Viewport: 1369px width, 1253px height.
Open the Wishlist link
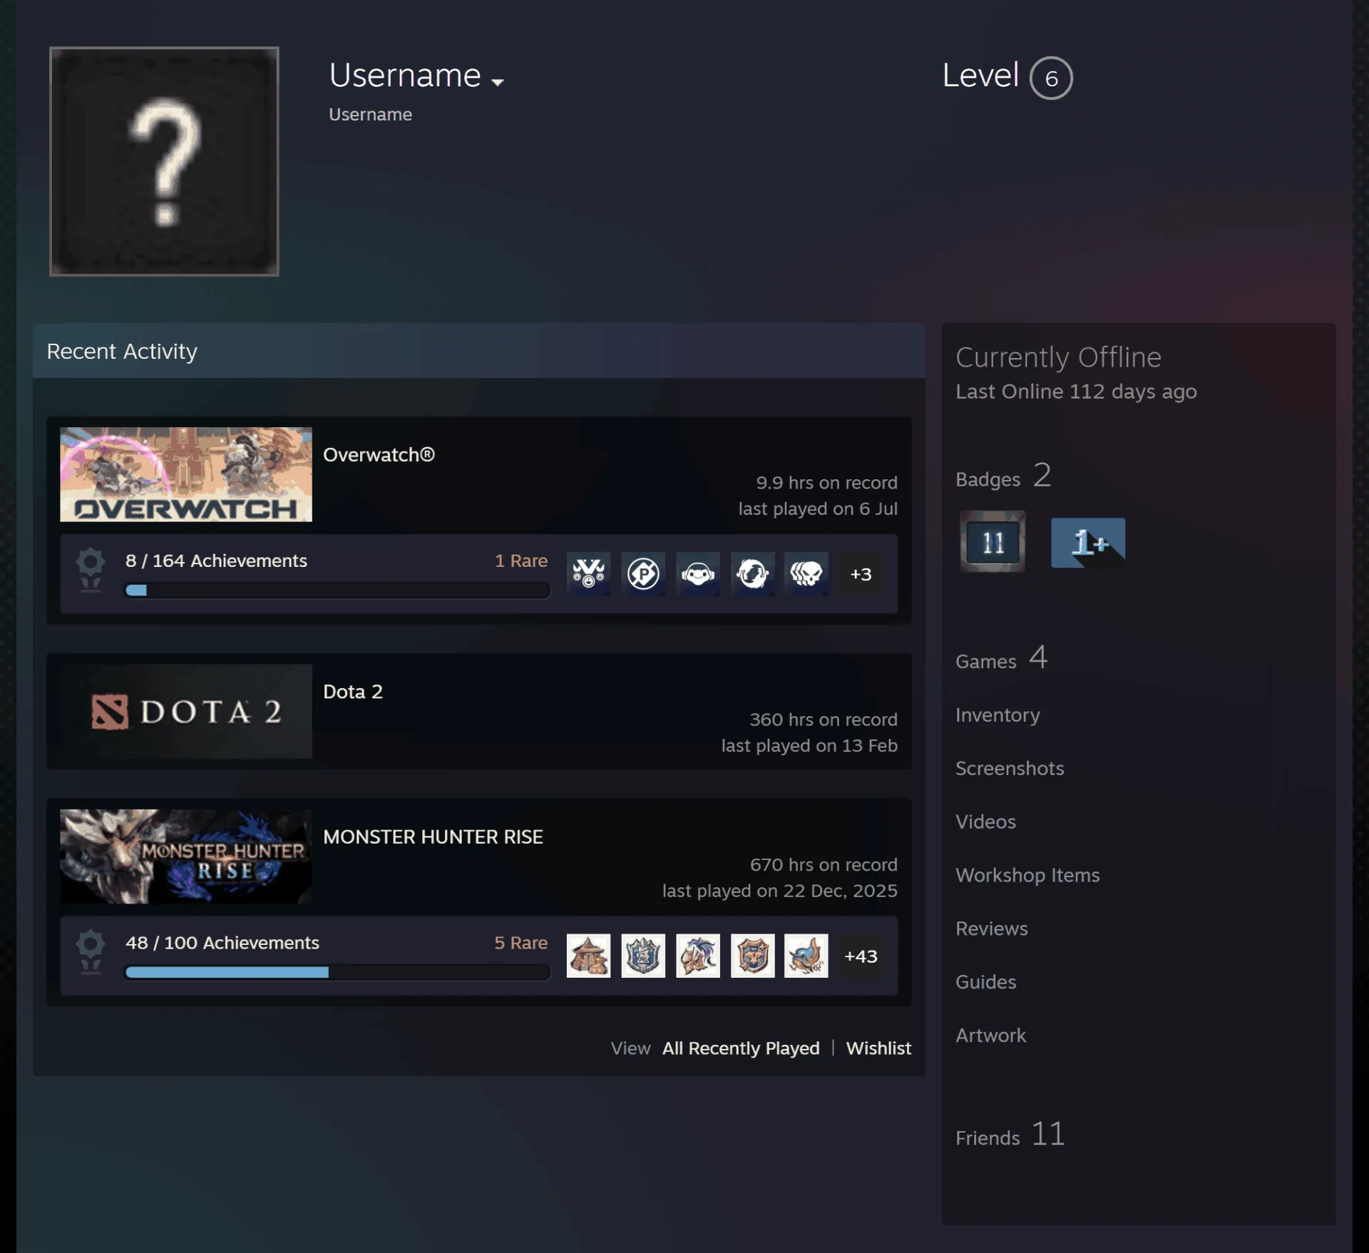click(878, 1048)
